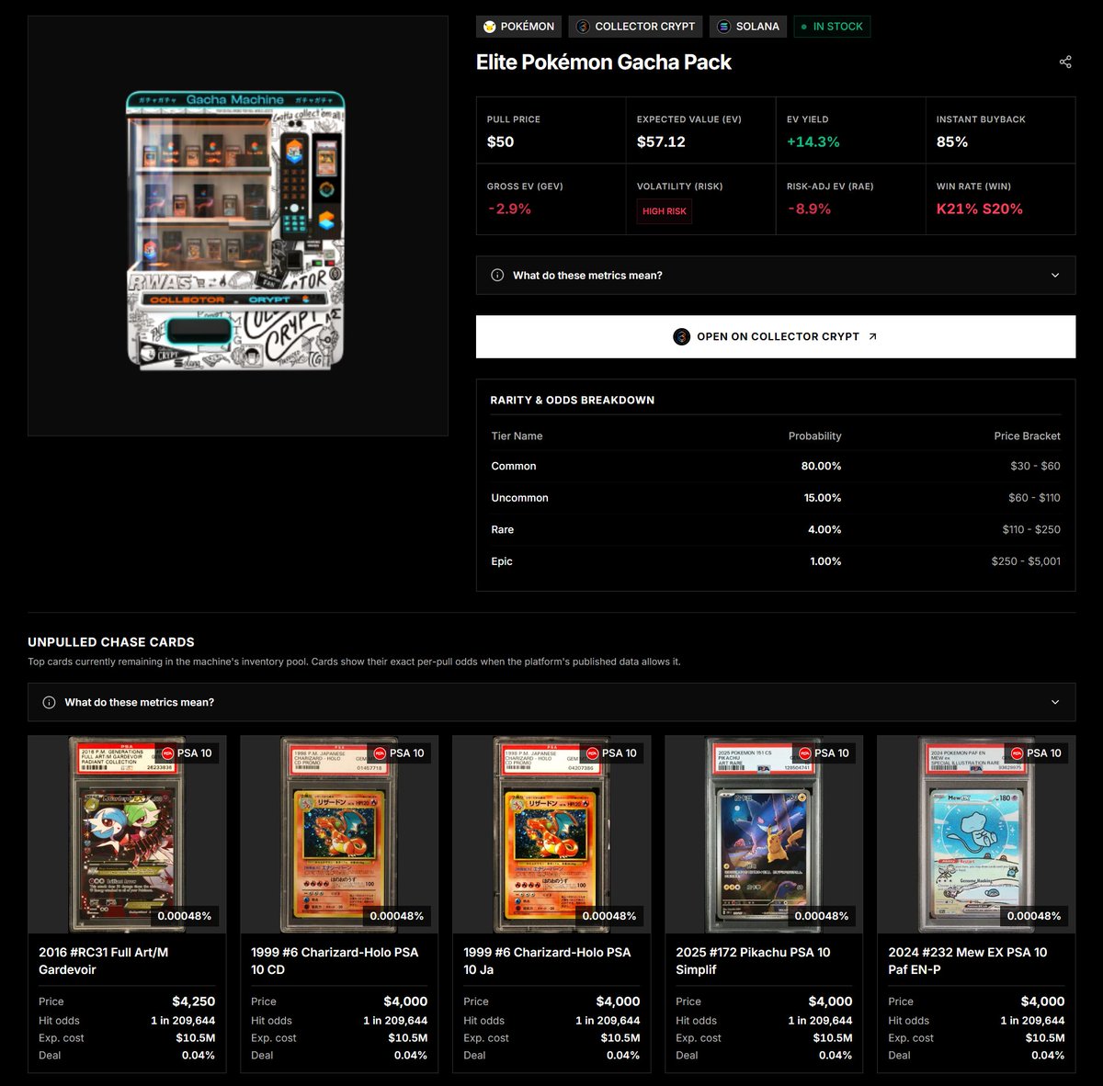1103x1086 pixels.
Task: Click the IN STOCK badge
Action: 832,27
